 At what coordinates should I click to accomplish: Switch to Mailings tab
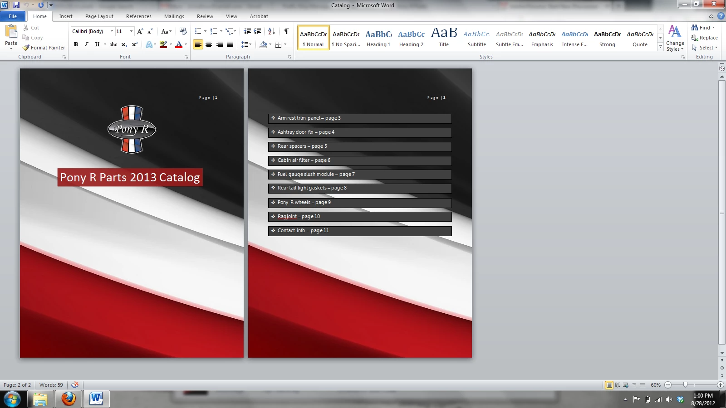pos(174,16)
